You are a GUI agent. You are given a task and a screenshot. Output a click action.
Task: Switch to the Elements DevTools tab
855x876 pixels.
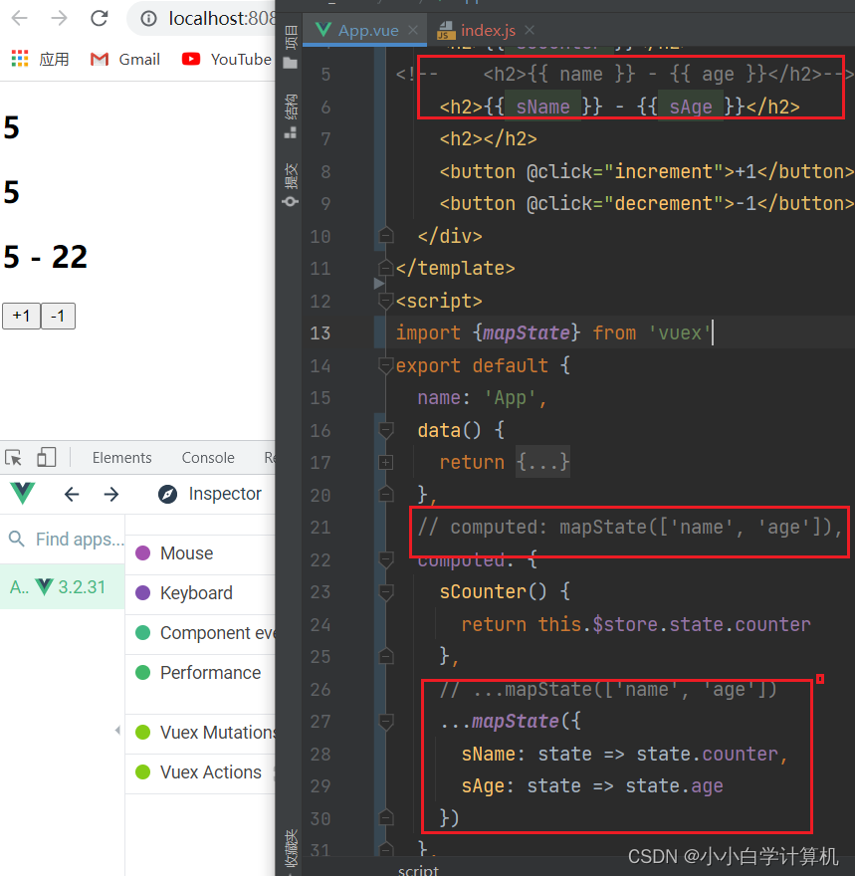(x=121, y=458)
